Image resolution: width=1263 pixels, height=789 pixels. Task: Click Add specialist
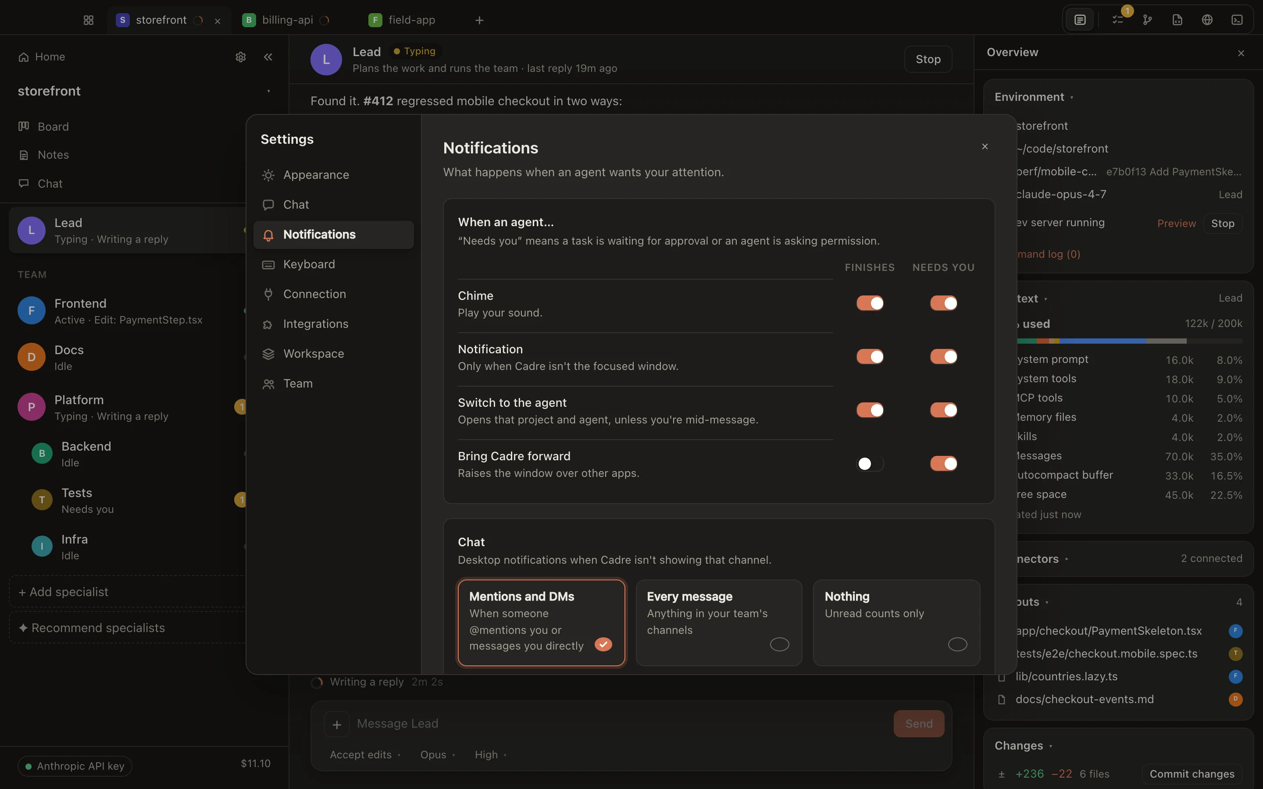[127, 592]
